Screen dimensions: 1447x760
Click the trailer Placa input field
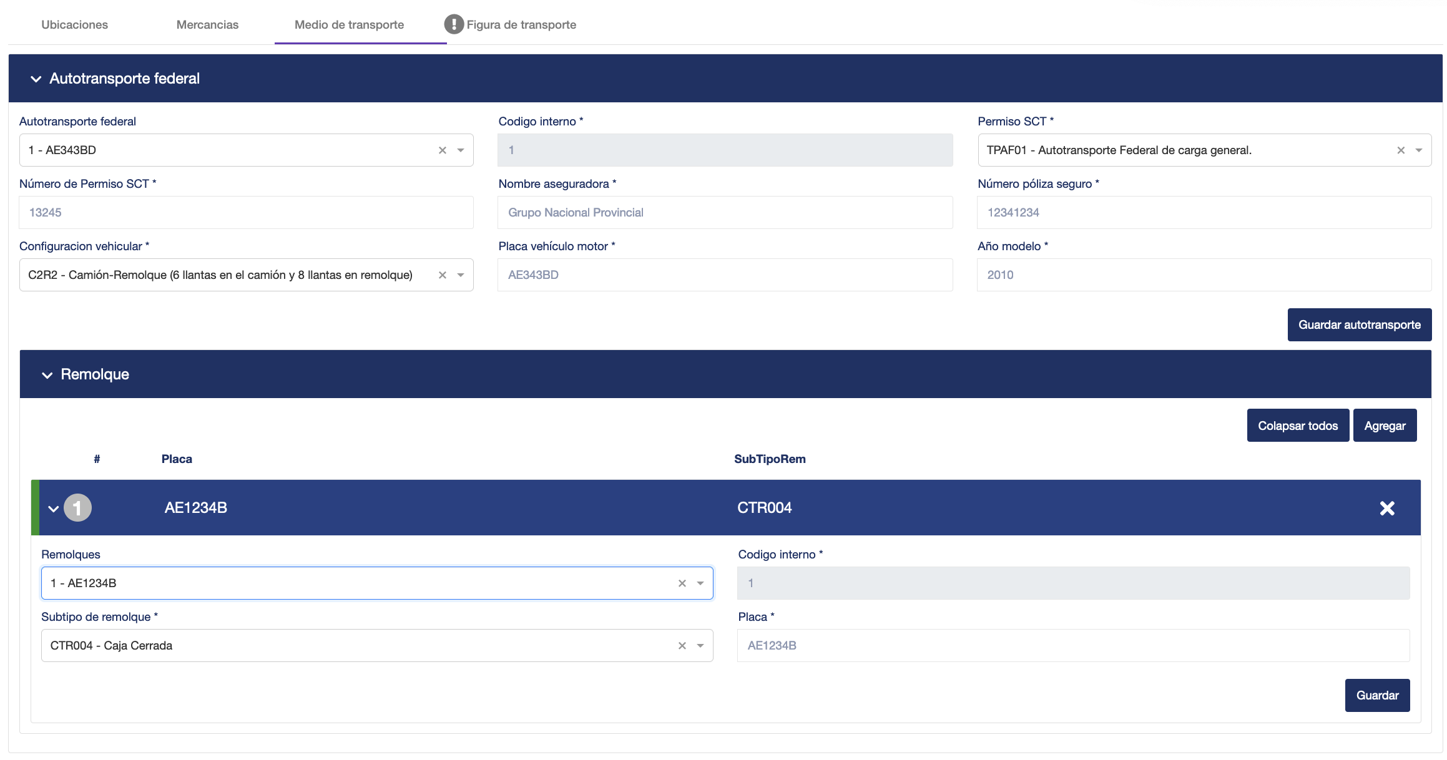(1072, 645)
